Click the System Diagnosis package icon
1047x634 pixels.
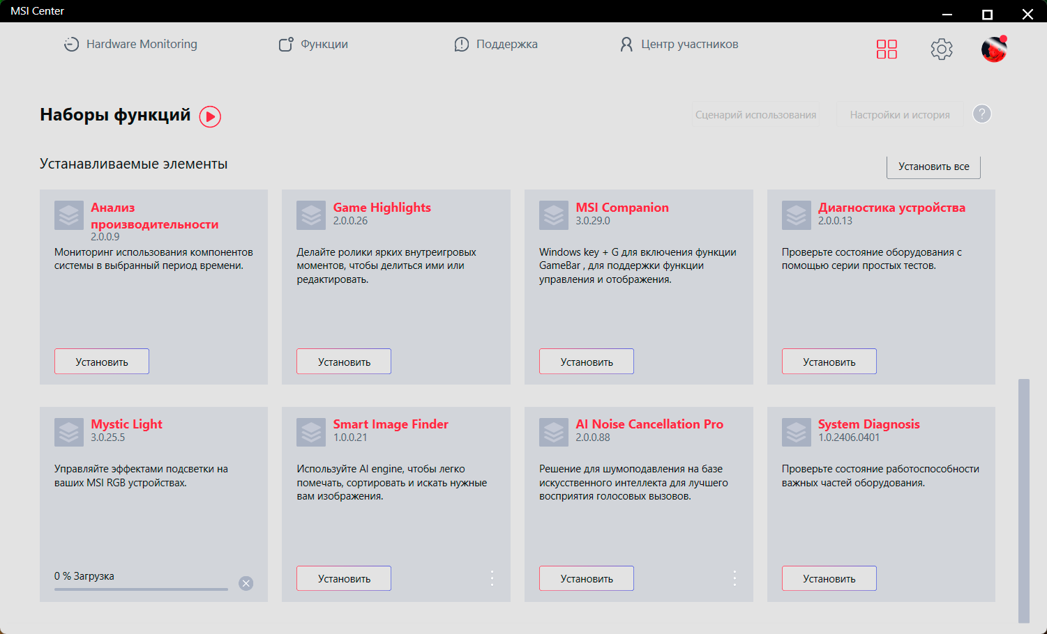(796, 432)
